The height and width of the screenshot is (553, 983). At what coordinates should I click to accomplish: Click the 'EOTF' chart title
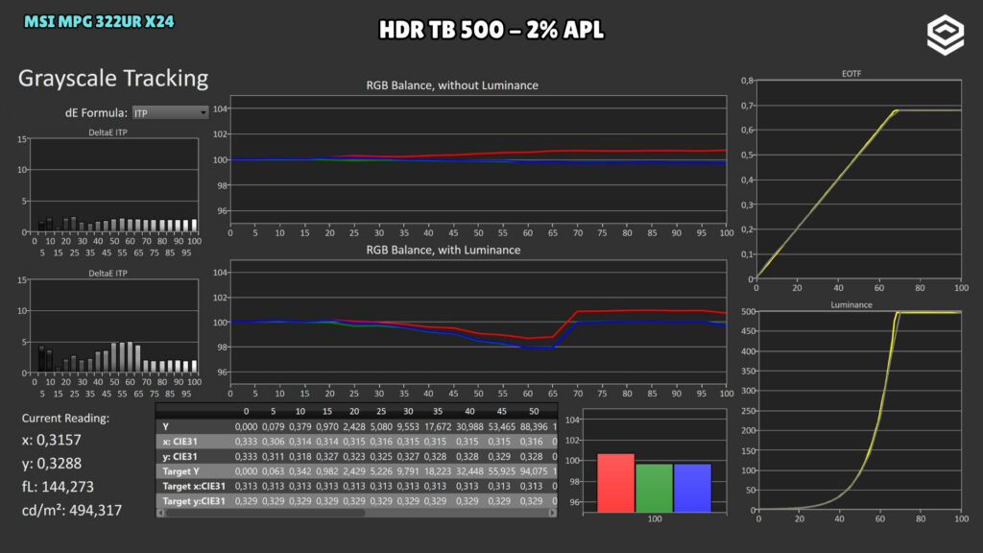(851, 73)
